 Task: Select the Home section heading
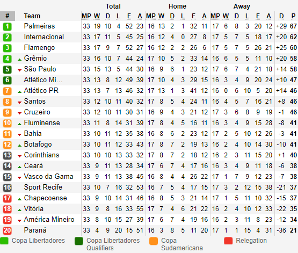point(177,6)
